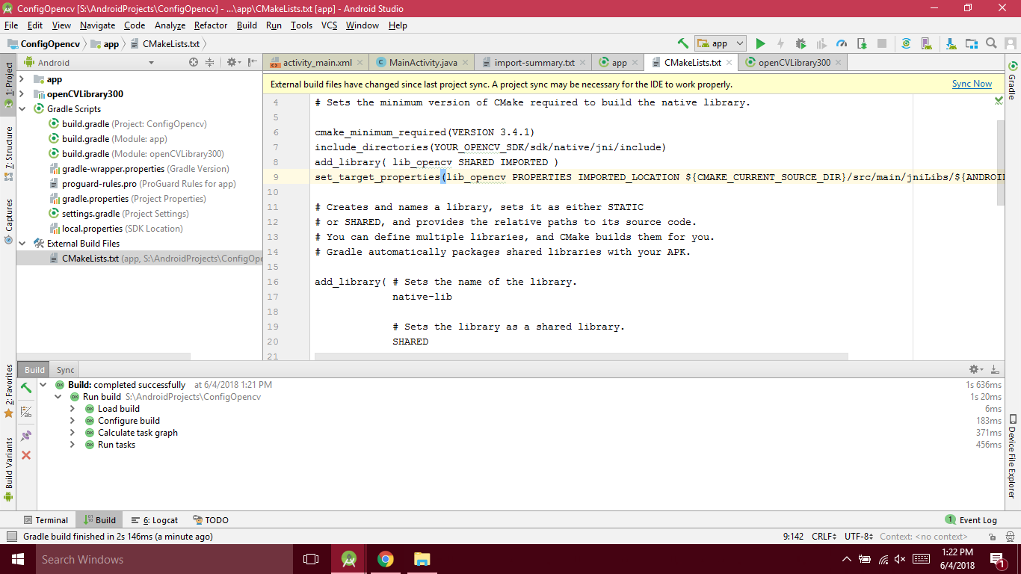Open the Android Profiler gauge icon
The height and width of the screenshot is (574, 1021).
point(842,44)
